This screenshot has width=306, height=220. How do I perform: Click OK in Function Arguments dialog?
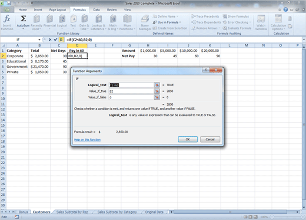click(188, 139)
